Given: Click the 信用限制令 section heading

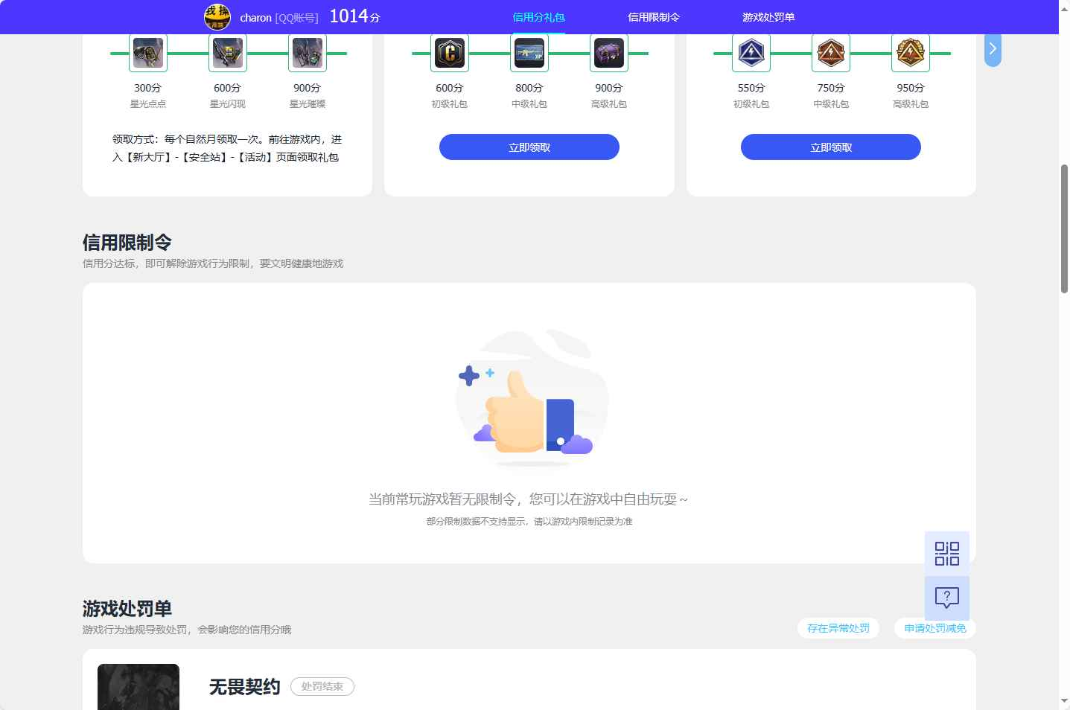Looking at the screenshot, I should [127, 243].
